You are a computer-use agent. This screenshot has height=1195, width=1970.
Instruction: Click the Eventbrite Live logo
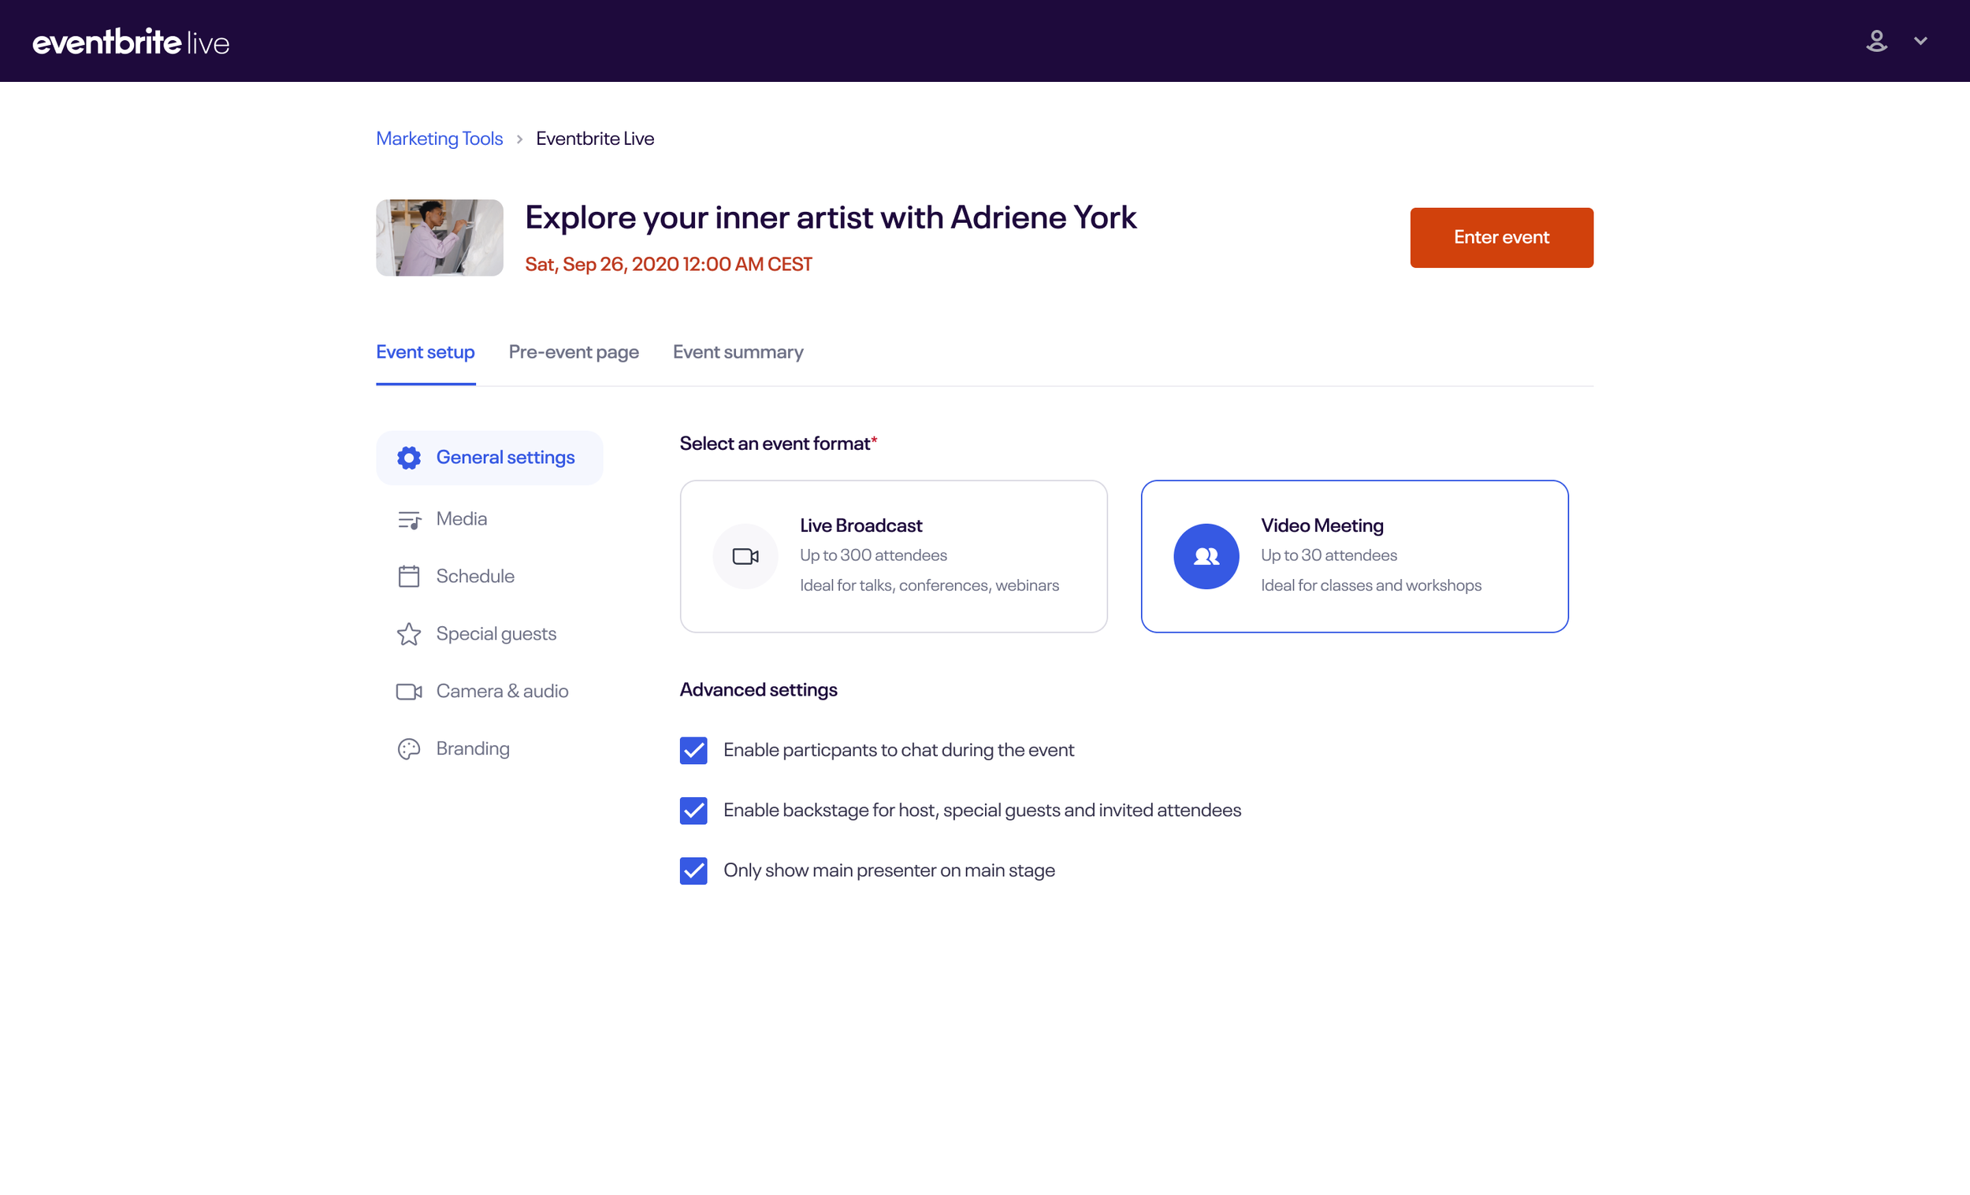[x=131, y=42]
